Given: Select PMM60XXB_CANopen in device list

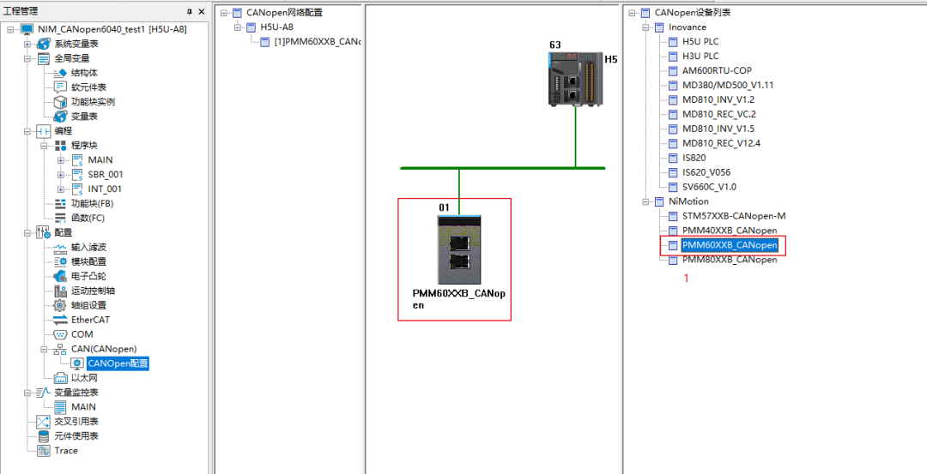Looking at the screenshot, I should pyautogui.click(x=730, y=244).
